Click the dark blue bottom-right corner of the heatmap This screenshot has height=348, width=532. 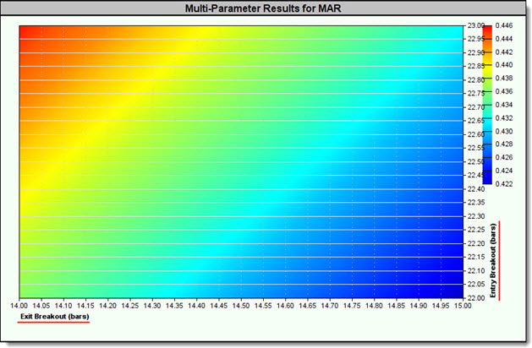[x=457, y=291]
